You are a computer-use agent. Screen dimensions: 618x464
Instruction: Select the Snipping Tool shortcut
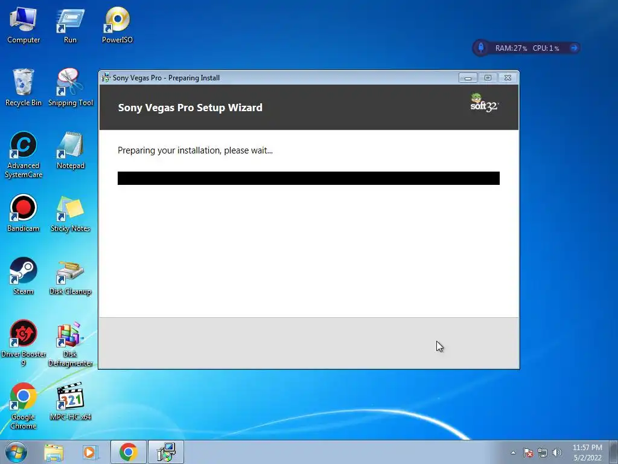[x=70, y=88]
